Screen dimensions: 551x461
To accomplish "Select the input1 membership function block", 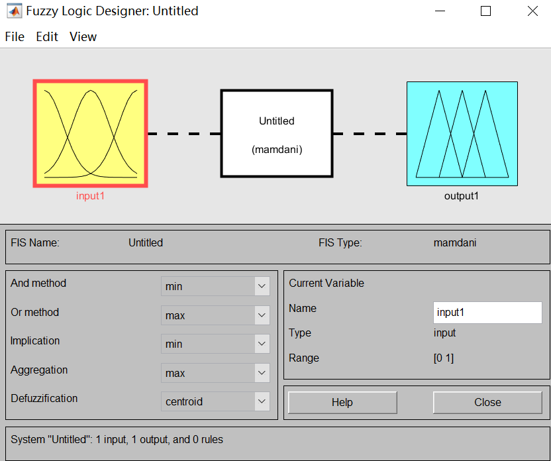I will pos(90,132).
